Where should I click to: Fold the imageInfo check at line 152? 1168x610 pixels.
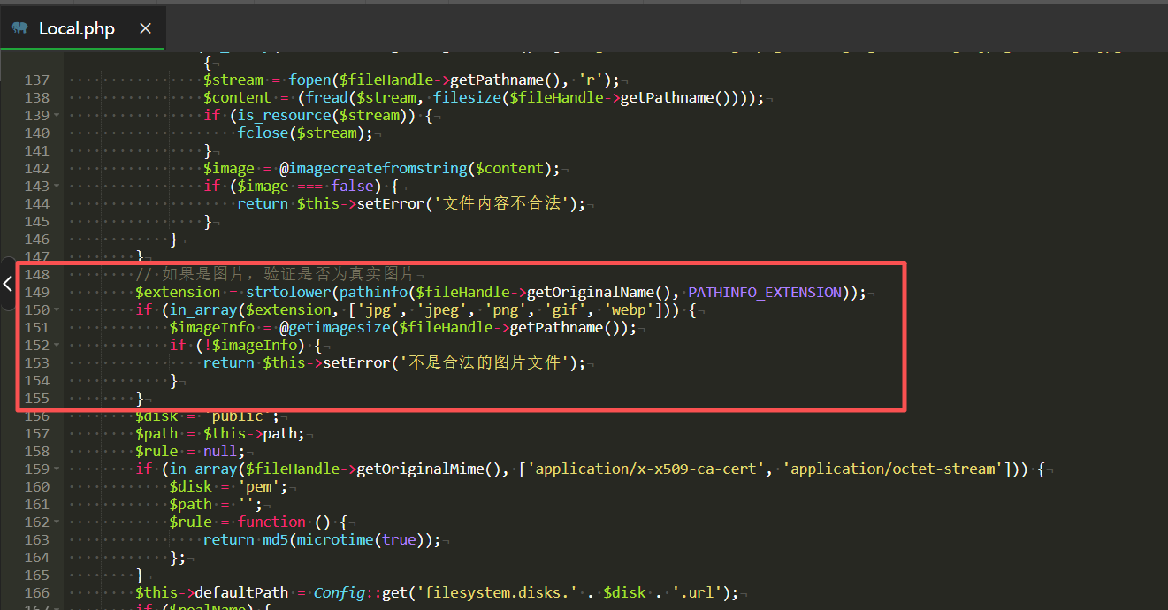[57, 345]
